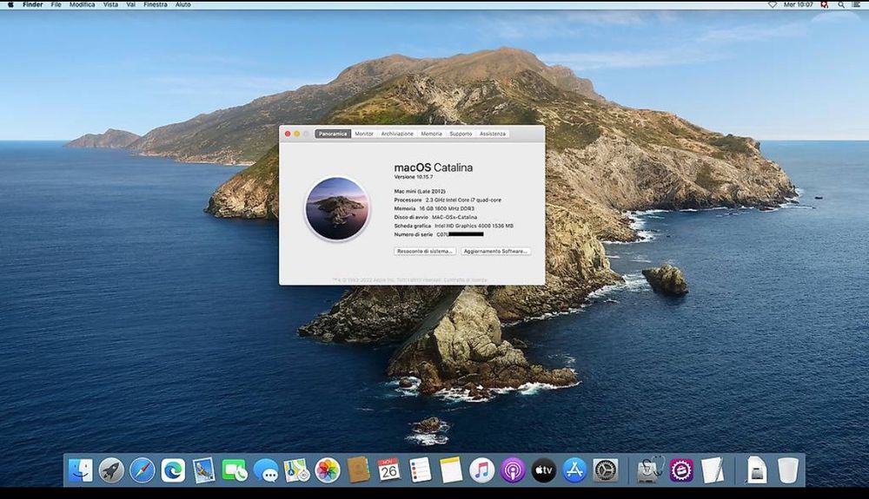Image resolution: width=869 pixels, height=499 pixels.
Task: Switch to the Assistenza tab
Action: click(x=493, y=134)
